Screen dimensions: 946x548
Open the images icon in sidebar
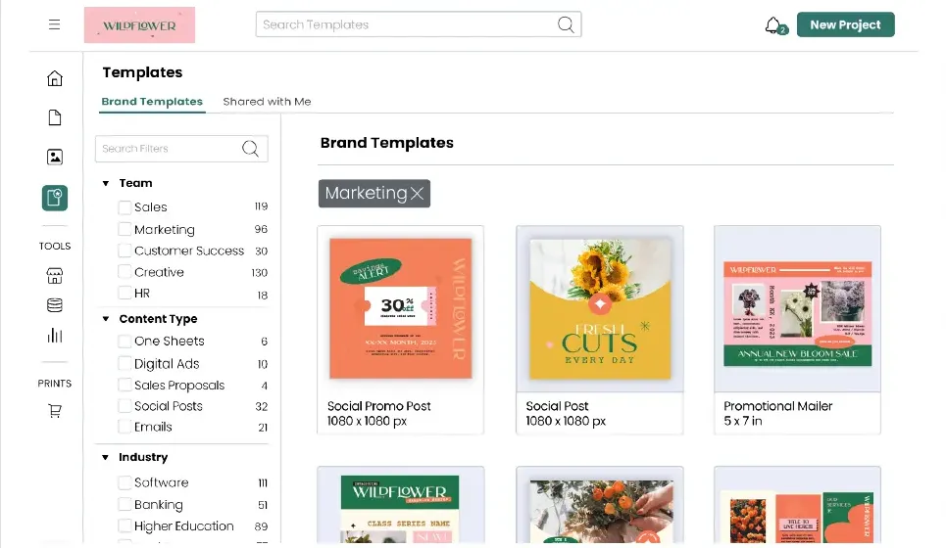coord(55,157)
